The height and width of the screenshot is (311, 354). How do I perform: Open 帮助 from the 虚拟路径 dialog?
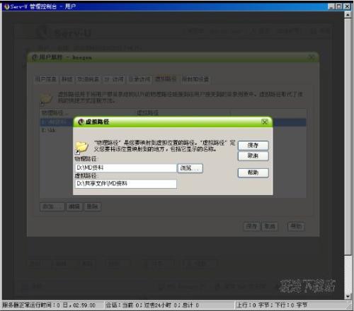click(253, 172)
